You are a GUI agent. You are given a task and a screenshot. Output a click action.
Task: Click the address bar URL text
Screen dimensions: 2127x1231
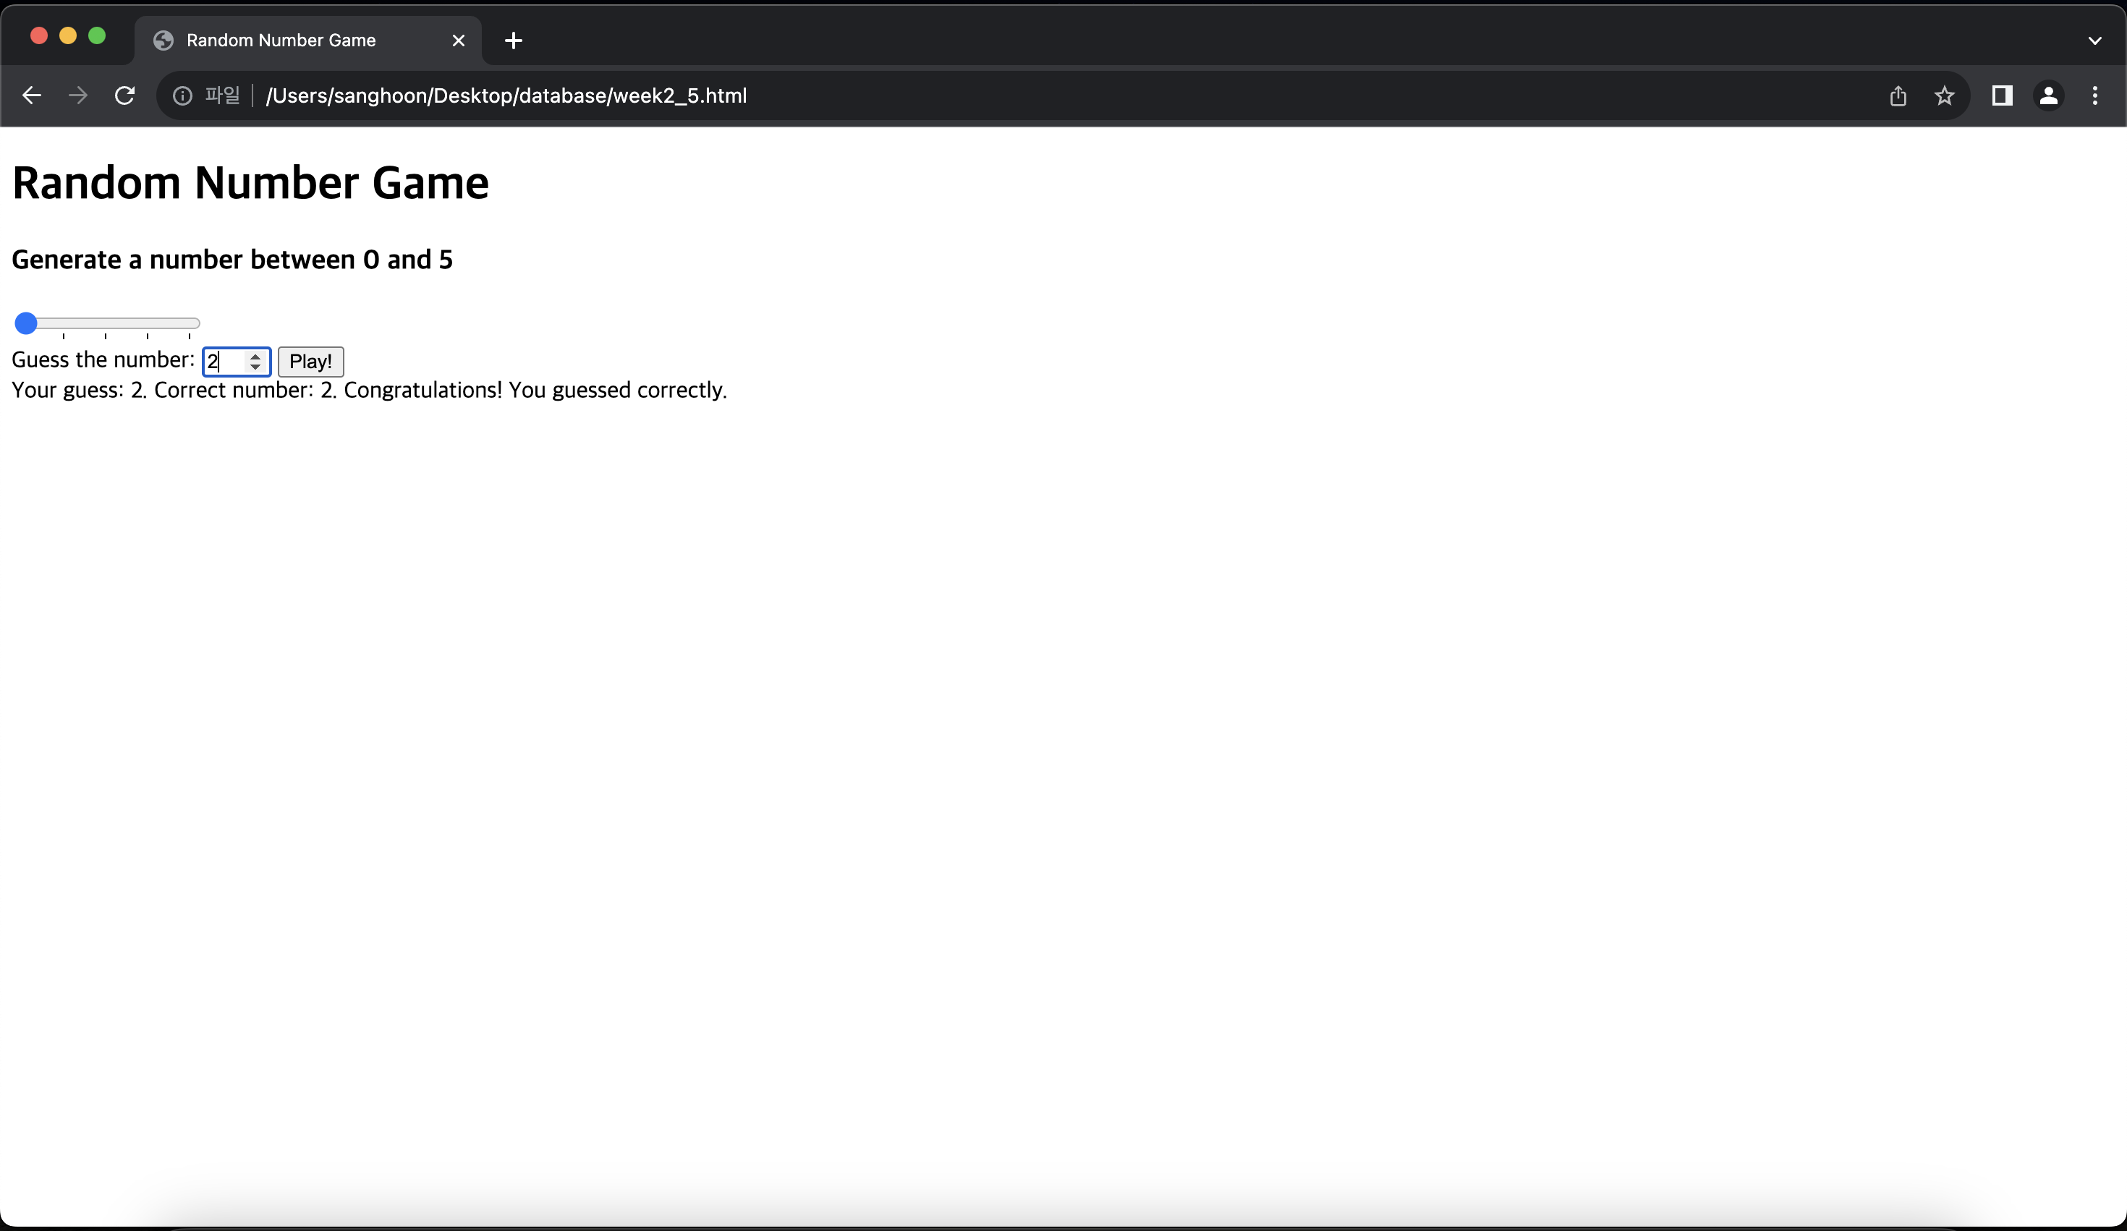pos(506,96)
